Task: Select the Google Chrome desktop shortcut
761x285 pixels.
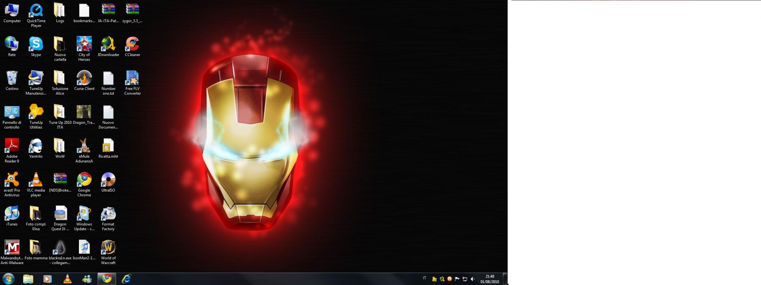Action: coord(84,185)
